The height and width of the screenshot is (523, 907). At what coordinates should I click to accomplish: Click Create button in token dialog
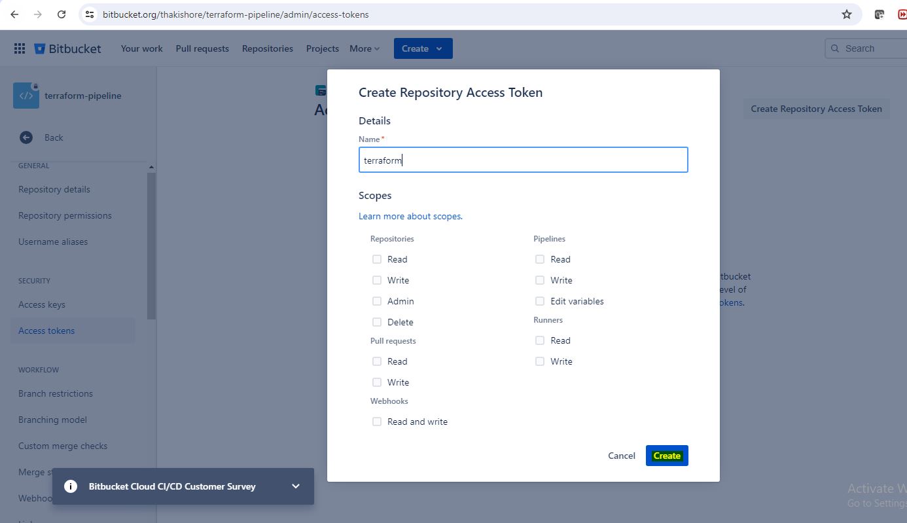(667, 456)
